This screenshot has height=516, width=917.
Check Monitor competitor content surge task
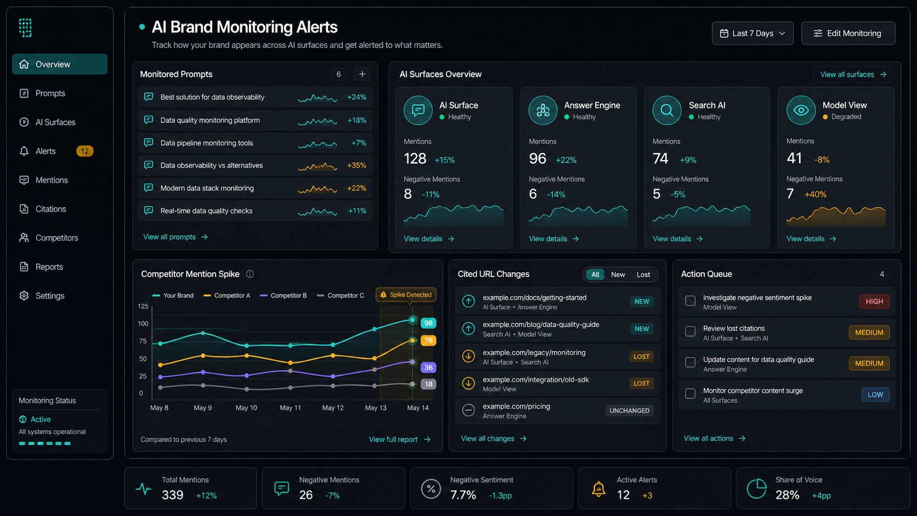[690, 394]
